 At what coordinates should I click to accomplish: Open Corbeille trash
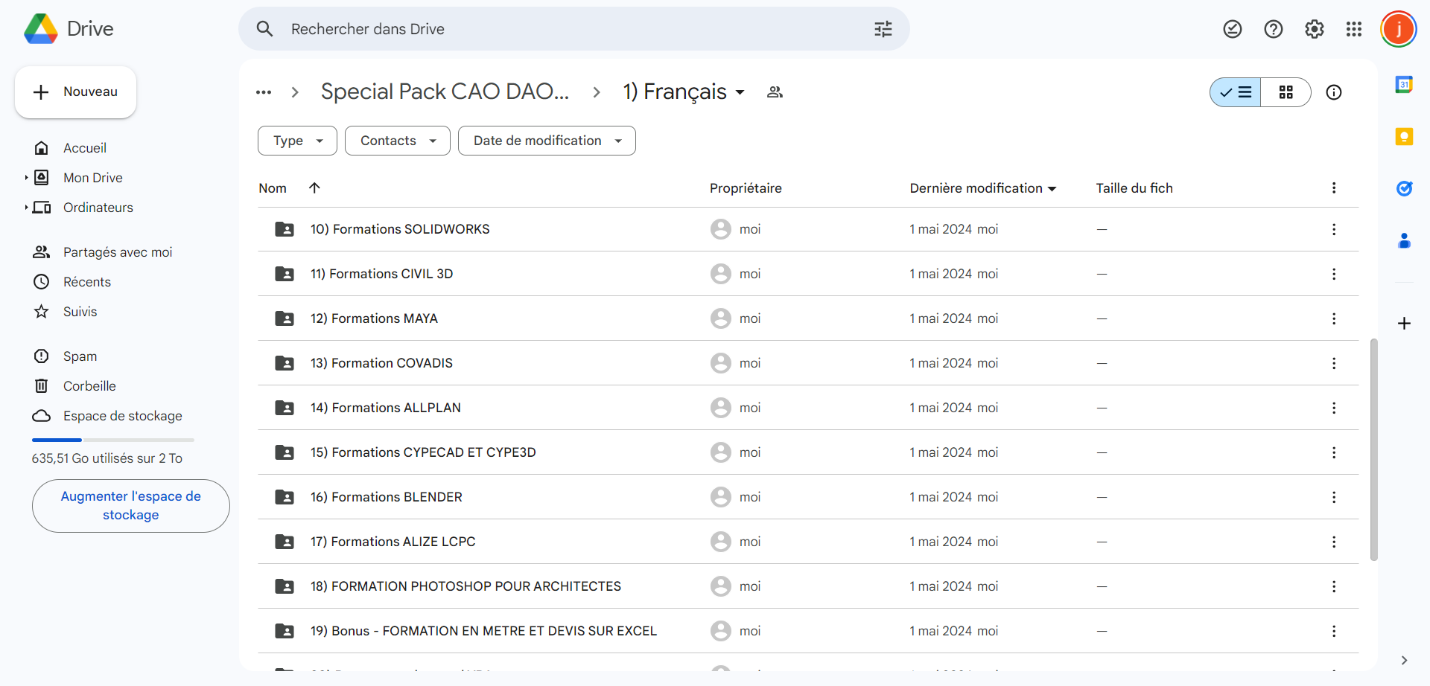[89, 386]
